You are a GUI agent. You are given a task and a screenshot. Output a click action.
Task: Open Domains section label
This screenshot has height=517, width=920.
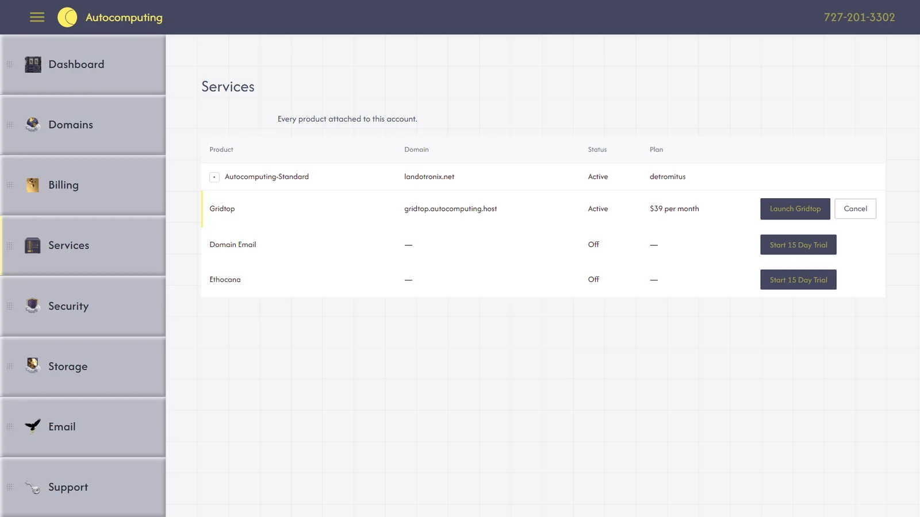pyautogui.click(x=71, y=125)
